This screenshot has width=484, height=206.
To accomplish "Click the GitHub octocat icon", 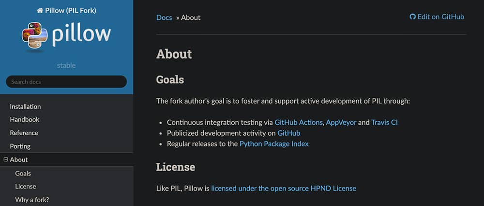I will (412, 16).
